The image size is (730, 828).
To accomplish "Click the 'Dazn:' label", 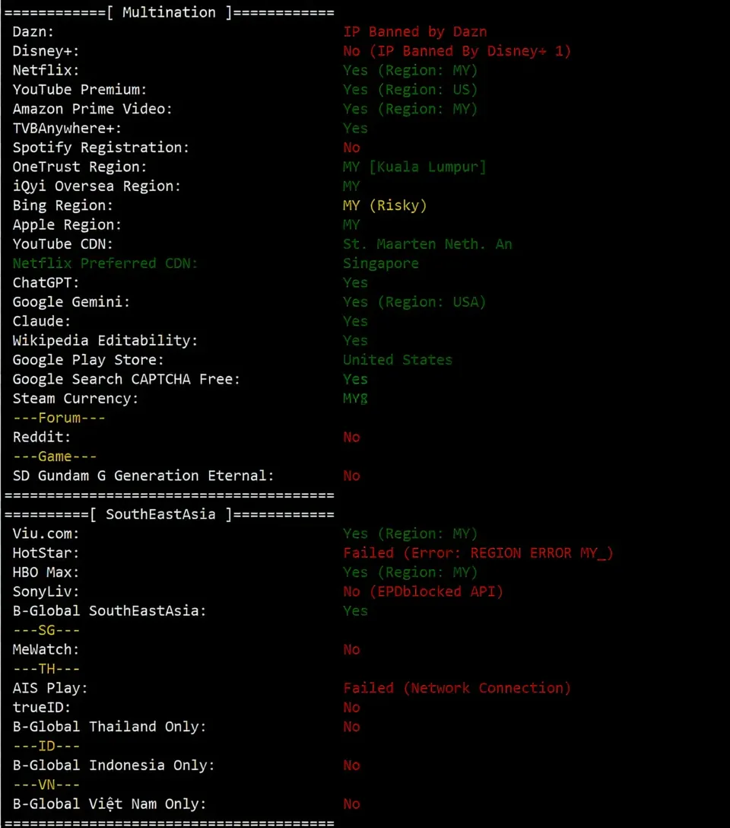I will (33, 32).
